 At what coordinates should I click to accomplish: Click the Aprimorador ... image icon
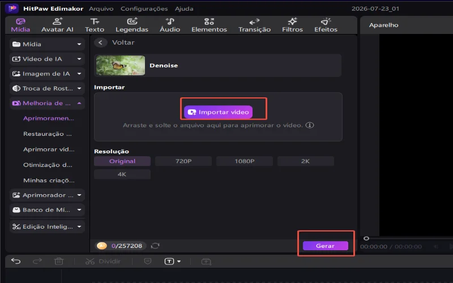16,195
